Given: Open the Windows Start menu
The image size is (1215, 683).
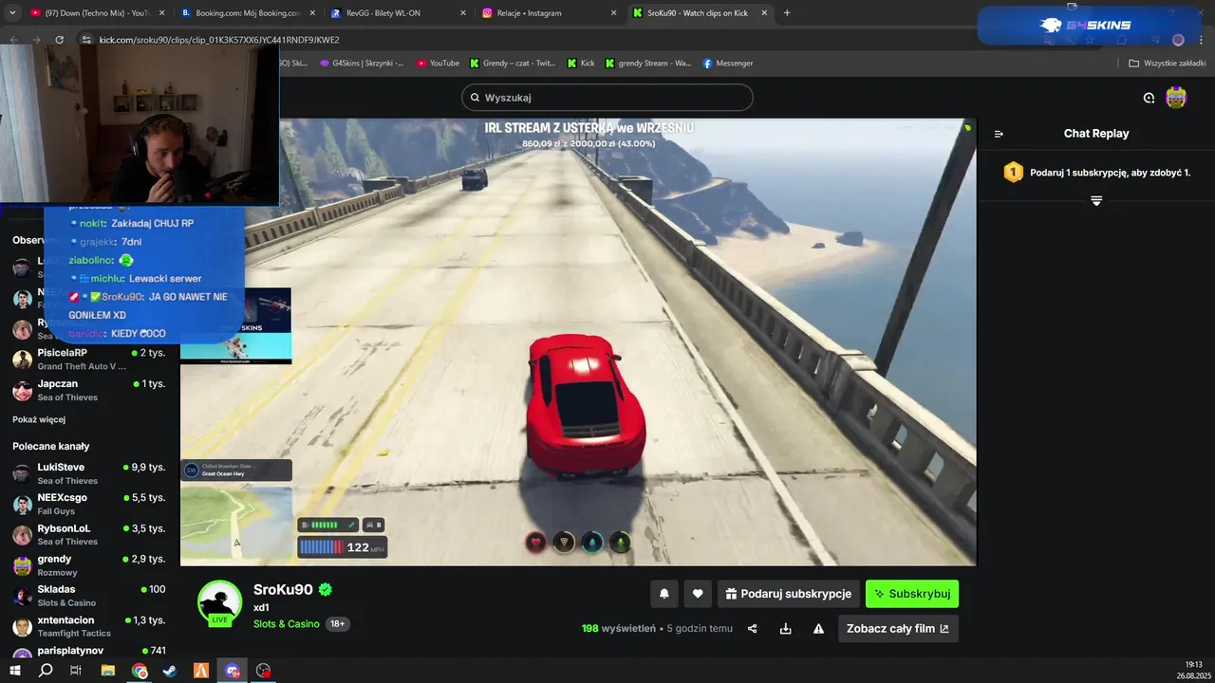Looking at the screenshot, I should (x=14, y=671).
